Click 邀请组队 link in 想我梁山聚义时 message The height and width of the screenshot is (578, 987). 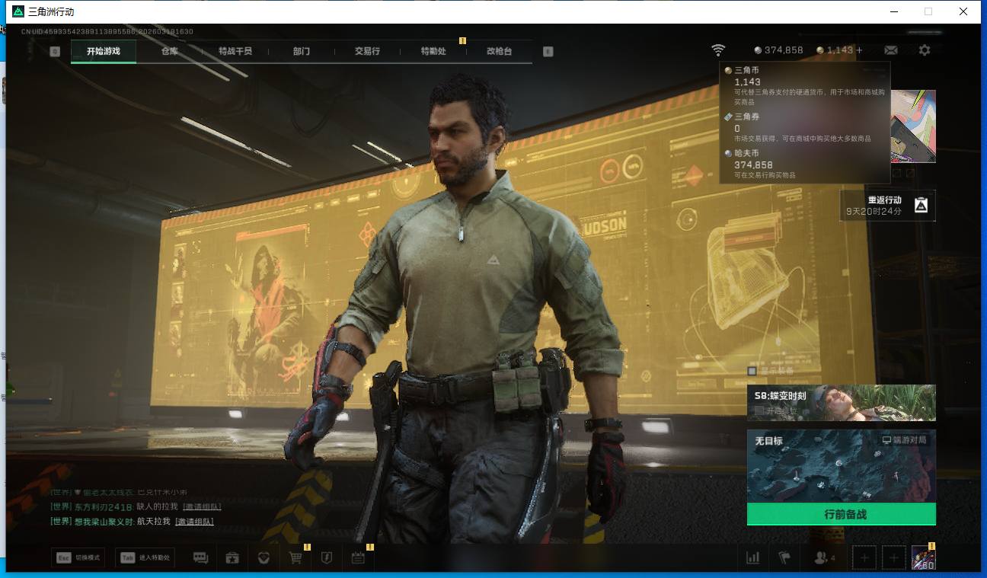(194, 522)
